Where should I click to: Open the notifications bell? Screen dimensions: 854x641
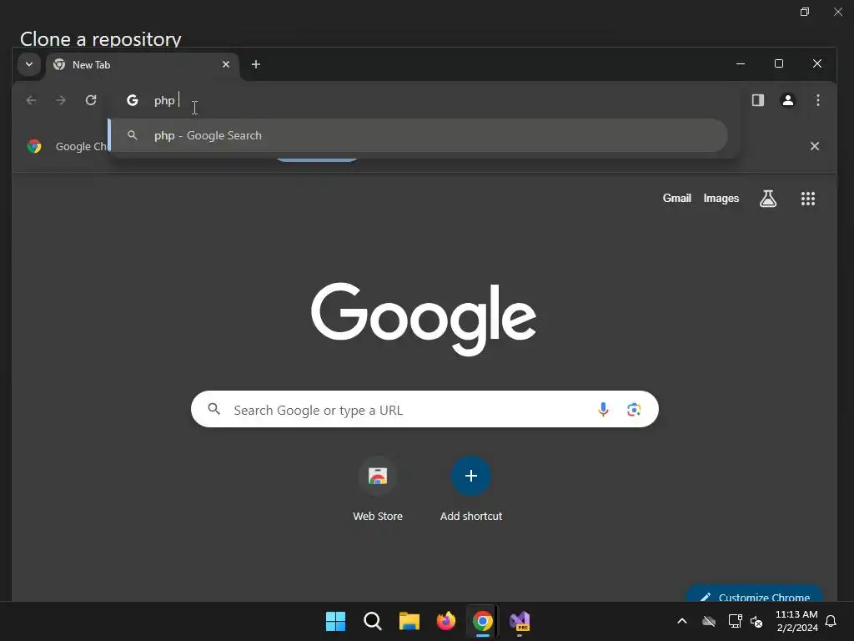(x=831, y=621)
